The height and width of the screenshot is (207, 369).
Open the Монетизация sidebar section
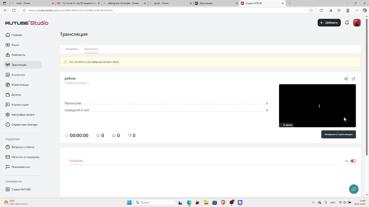[17, 85]
